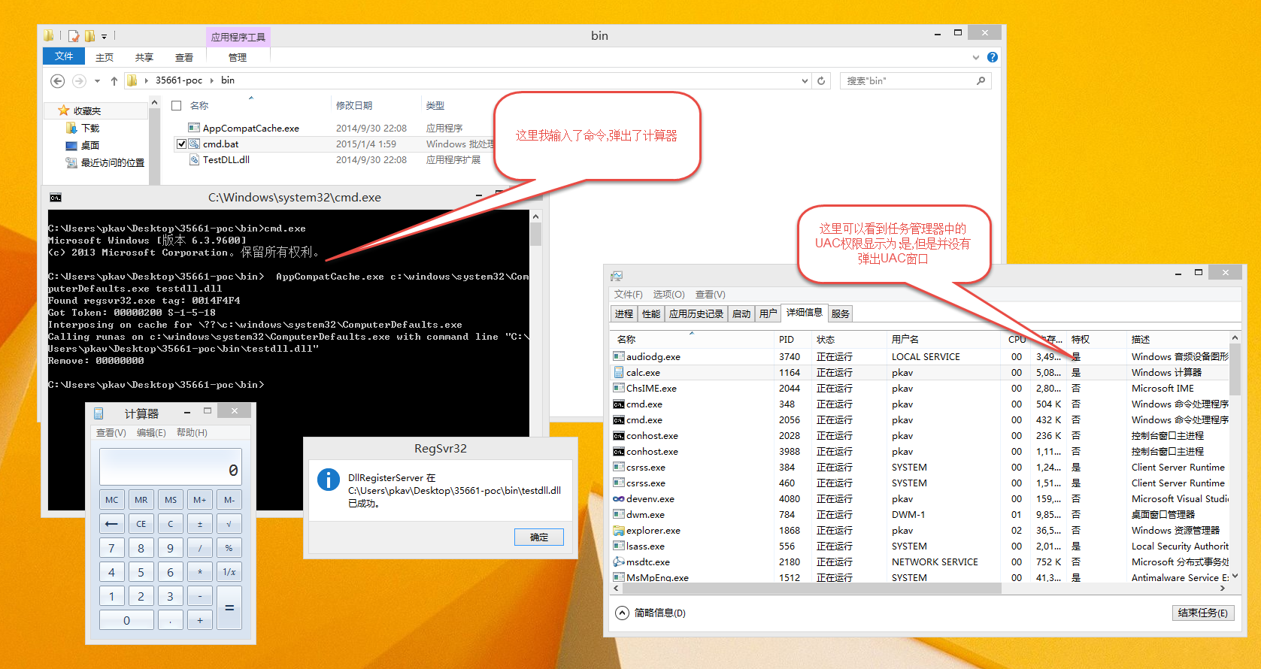Click the calculator square root key
This screenshot has width=1261, height=669.
coord(229,524)
